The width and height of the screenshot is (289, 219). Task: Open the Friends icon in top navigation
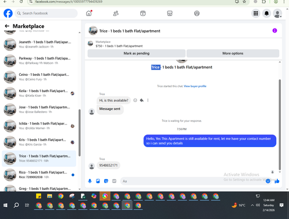click(116, 13)
